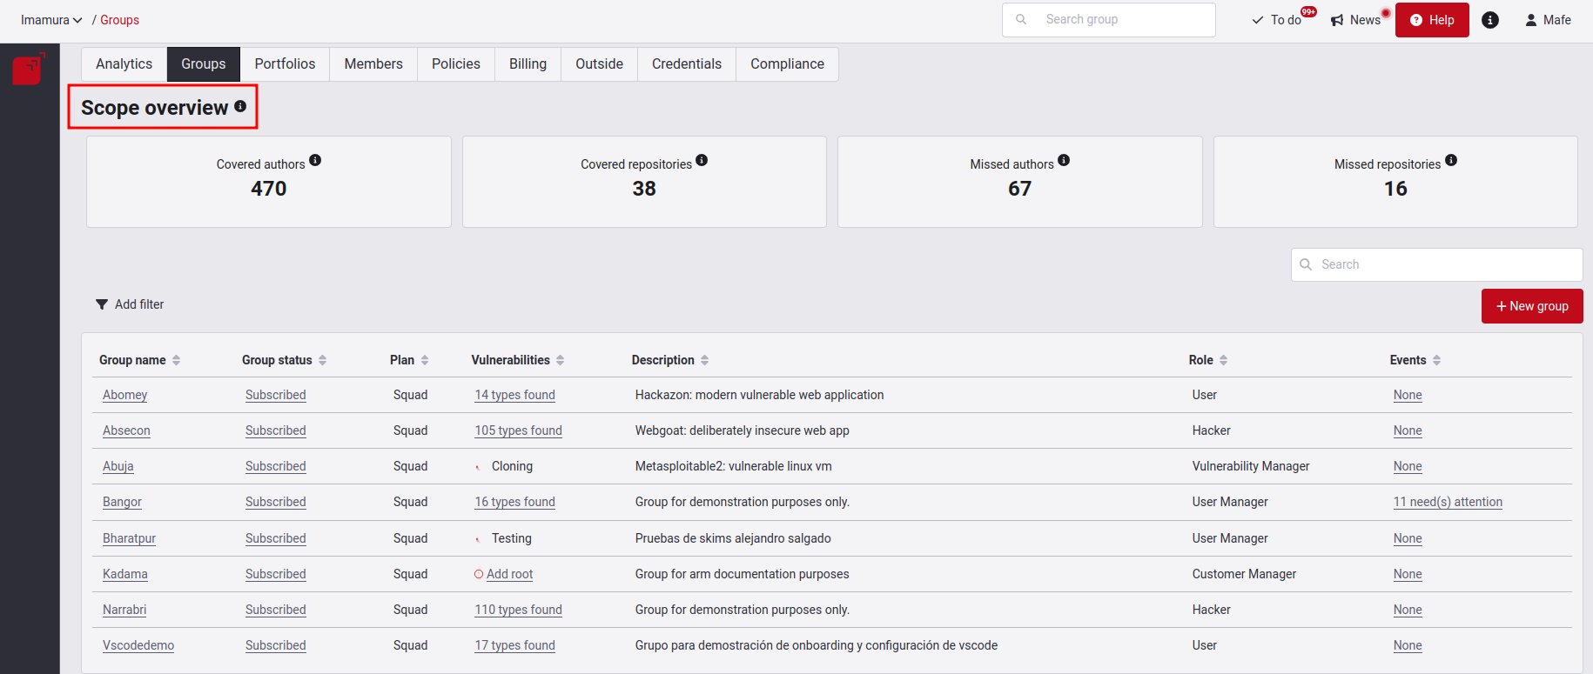Viewport: 1593px width, 674px height.
Task: Focus the table Search input field
Action: pyautogui.click(x=1436, y=264)
